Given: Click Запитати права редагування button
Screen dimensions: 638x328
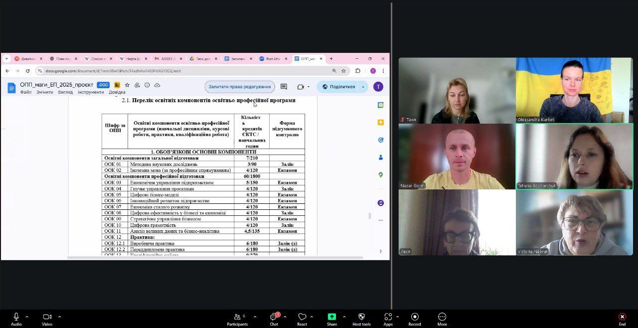Looking at the screenshot, I should point(239,87).
